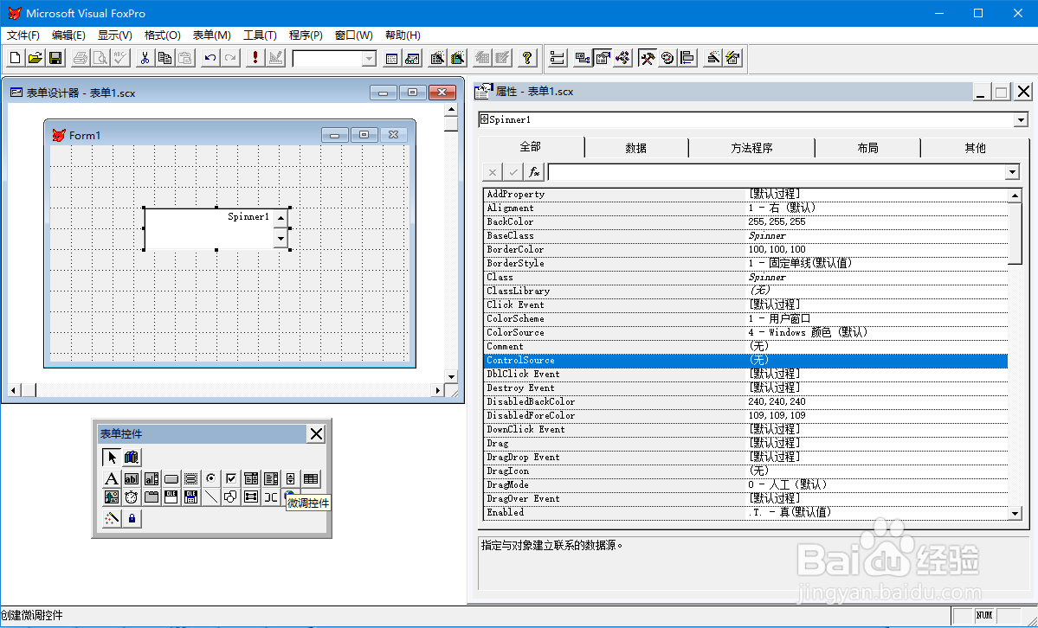Run the form with red exclamation icon
Viewport: 1038px width, 628px height.
(x=255, y=58)
